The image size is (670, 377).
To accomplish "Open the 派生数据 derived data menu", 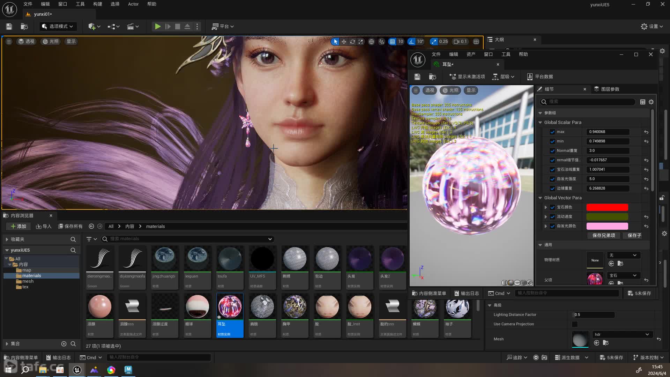I will point(572,358).
